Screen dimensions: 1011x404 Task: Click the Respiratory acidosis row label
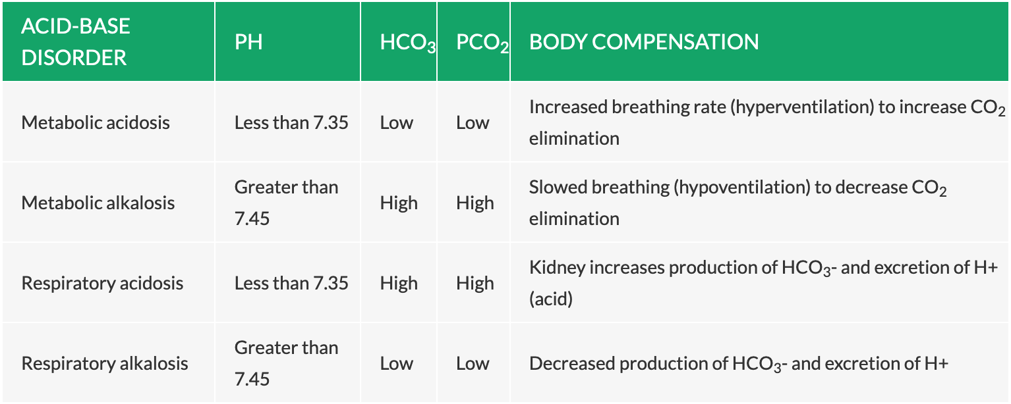click(103, 283)
